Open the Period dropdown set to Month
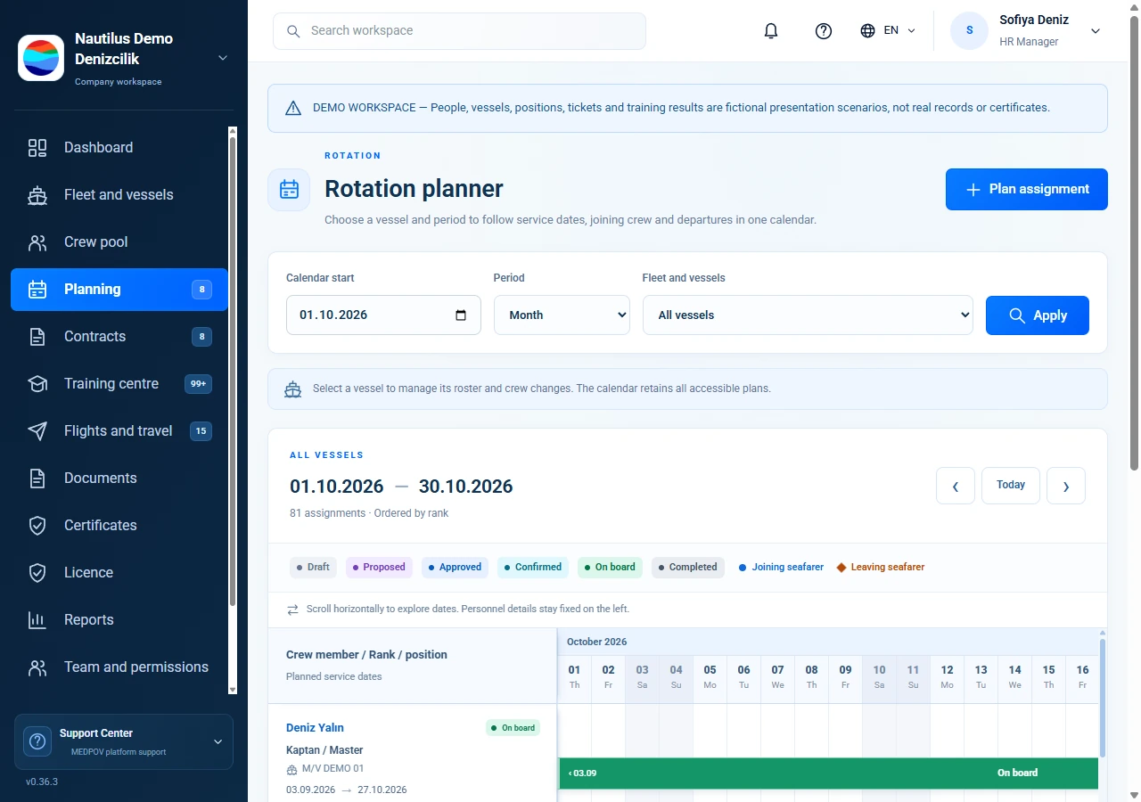Viewport: 1141px width, 802px height. [x=562, y=315]
